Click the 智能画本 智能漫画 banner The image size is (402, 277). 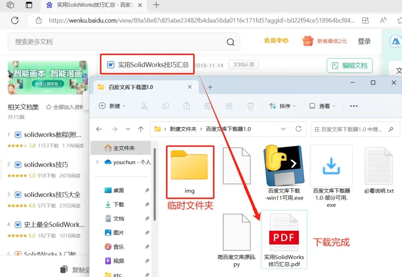(x=48, y=77)
